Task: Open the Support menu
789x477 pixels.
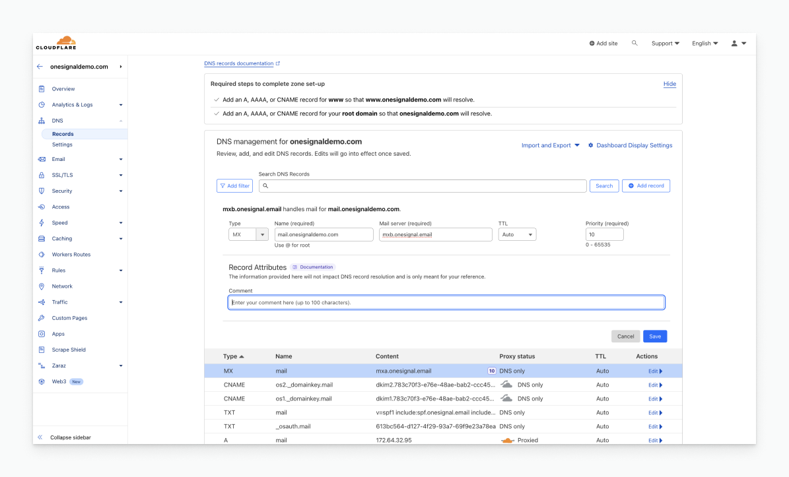Action: click(x=666, y=44)
